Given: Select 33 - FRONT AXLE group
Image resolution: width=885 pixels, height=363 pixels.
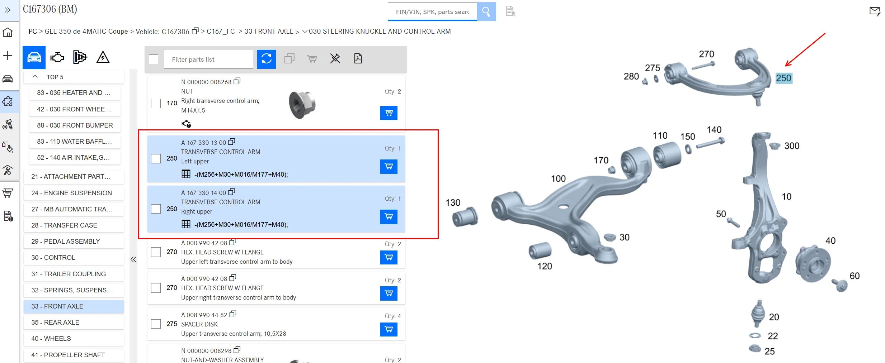Looking at the screenshot, I should [74, 306].
